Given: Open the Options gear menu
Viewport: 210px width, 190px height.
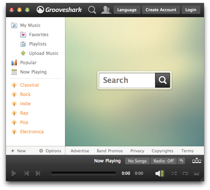Looking at the screenshot, I should click(x=50, y=151).
